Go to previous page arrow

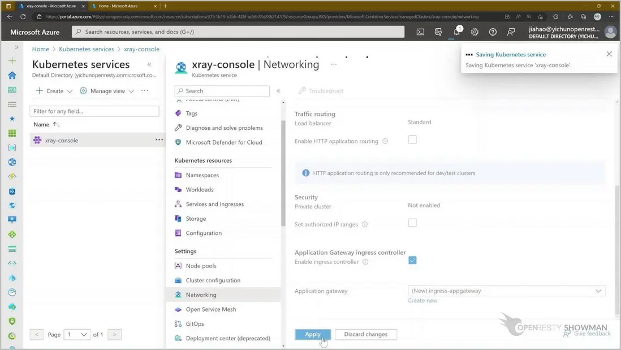[x=36, y=335]
